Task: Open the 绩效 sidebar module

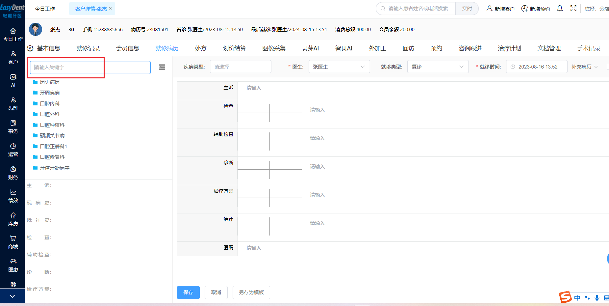Action: coord(13,196)
